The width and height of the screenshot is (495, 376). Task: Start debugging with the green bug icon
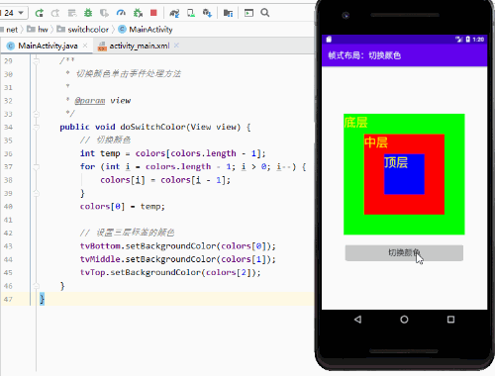pyautogui.click(x=88, y=13)
